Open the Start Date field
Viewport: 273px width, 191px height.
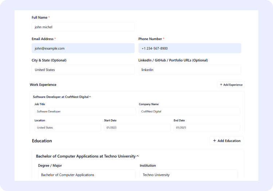coord(137,128)
